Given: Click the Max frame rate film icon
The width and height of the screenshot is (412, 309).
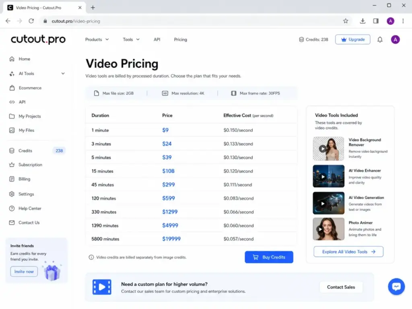Looking at the screenshot, I should pyautogui.click(x=234, y=93).
